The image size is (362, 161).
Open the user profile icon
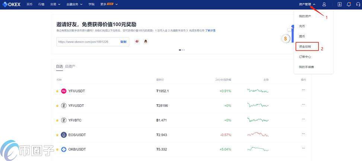pyautogui.click(x=324, y=4)
